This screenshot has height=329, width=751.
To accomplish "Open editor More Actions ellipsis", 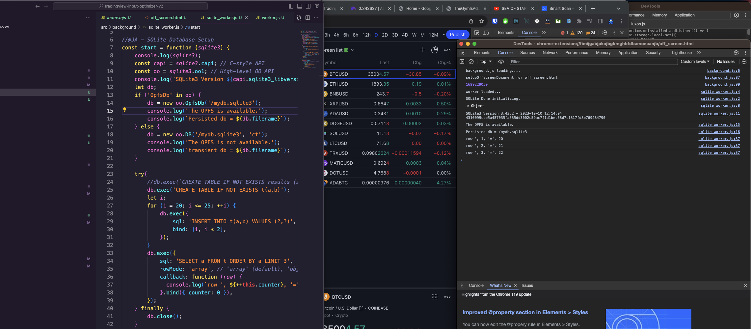I will [316, 18].
